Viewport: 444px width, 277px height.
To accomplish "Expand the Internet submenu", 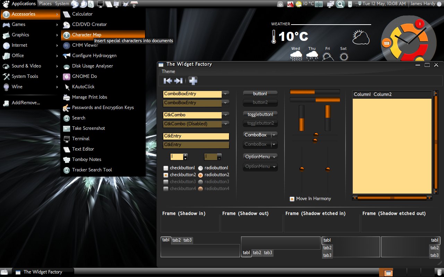I will pyautogui.click(x=30, y=45).
